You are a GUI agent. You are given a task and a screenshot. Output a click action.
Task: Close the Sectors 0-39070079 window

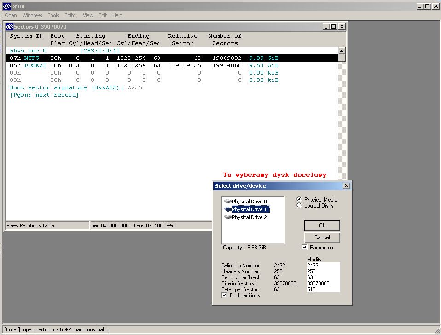342,27
